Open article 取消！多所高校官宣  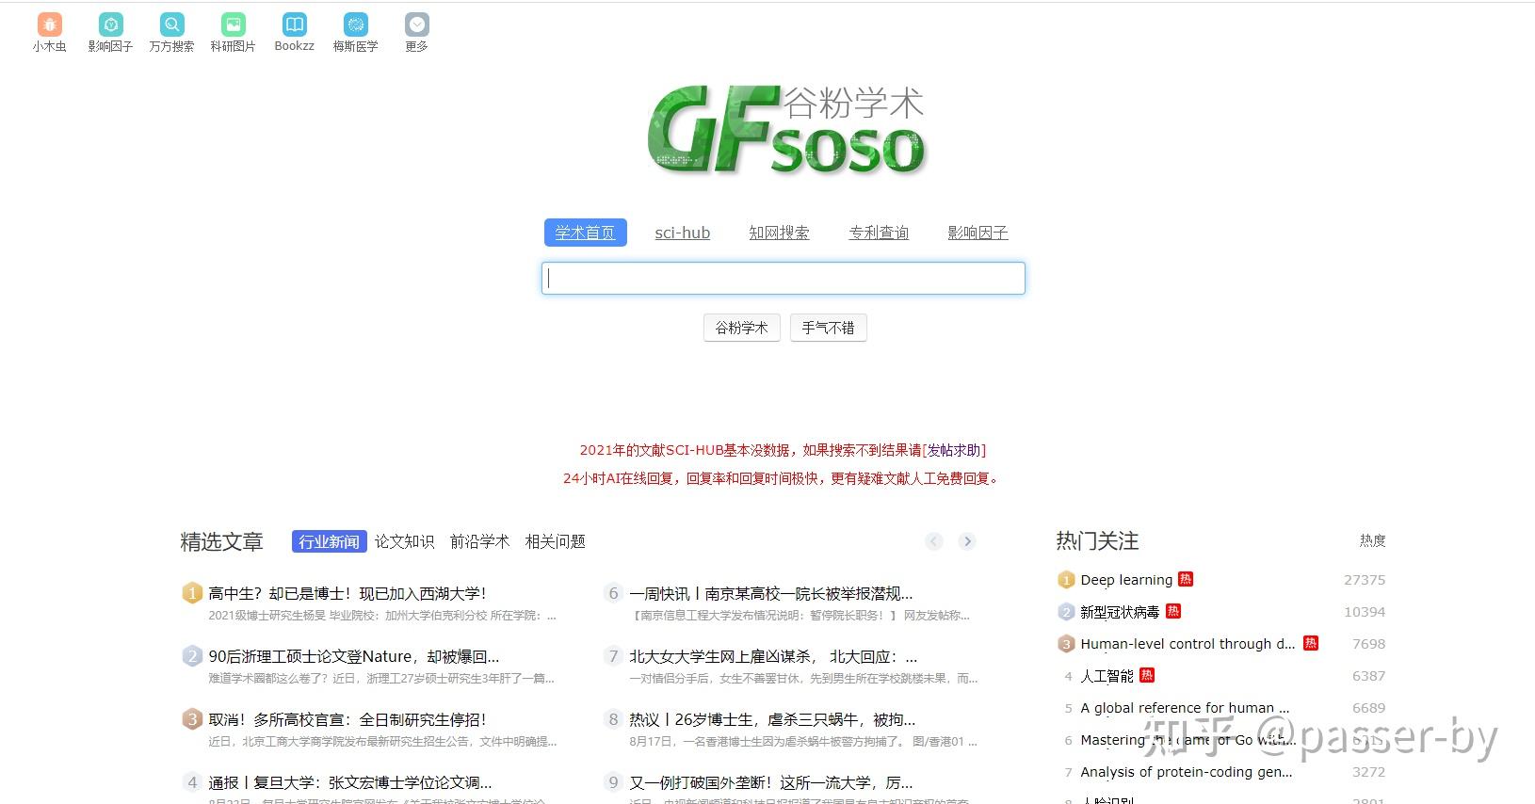point(347,719)
